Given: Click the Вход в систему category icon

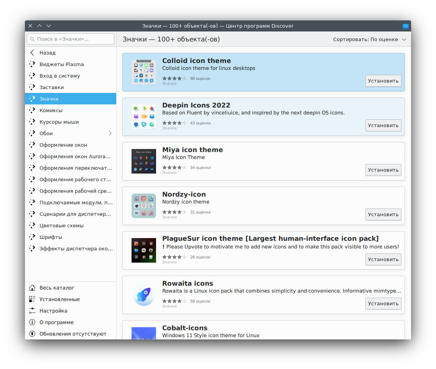Looking at the screenshot, I should point(32,76).
